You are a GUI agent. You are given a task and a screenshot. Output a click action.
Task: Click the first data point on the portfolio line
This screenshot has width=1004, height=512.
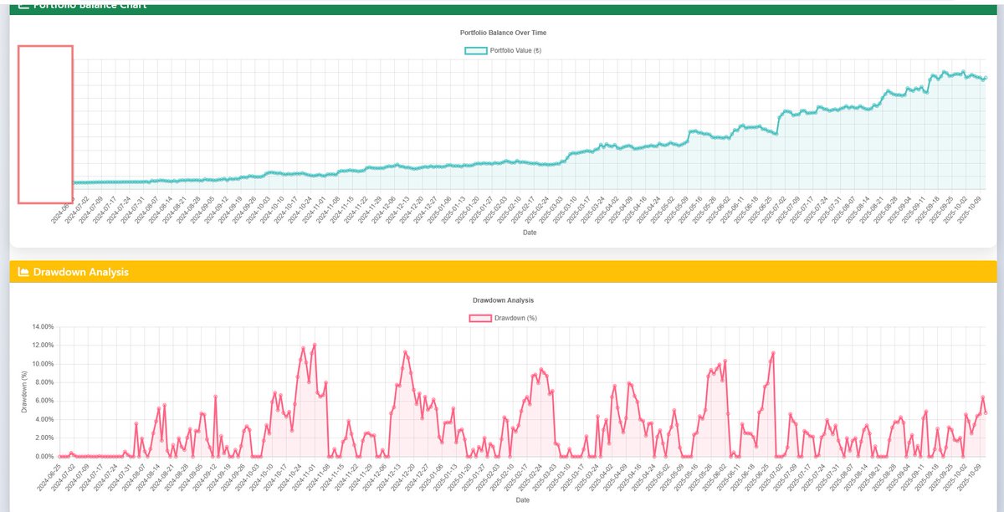coord(71,181)
